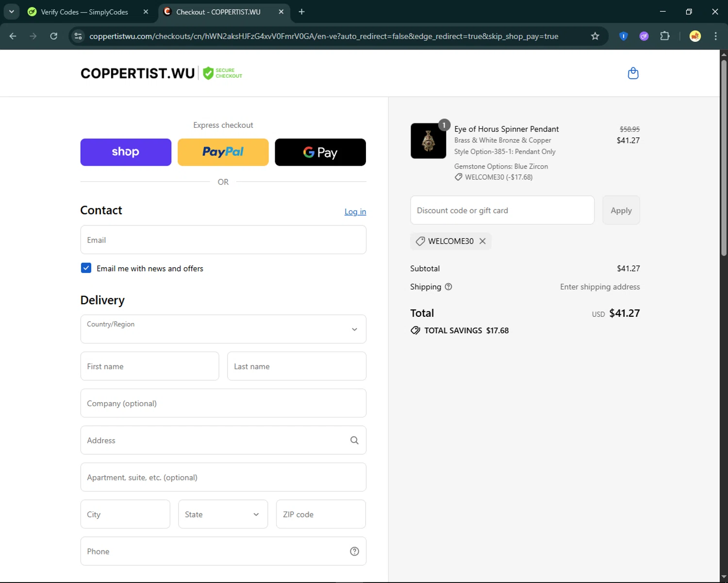The image size is (728, 583).
Task: Switch to the Checkout COPPERTIST.WU tab
Action: point(218,12)
